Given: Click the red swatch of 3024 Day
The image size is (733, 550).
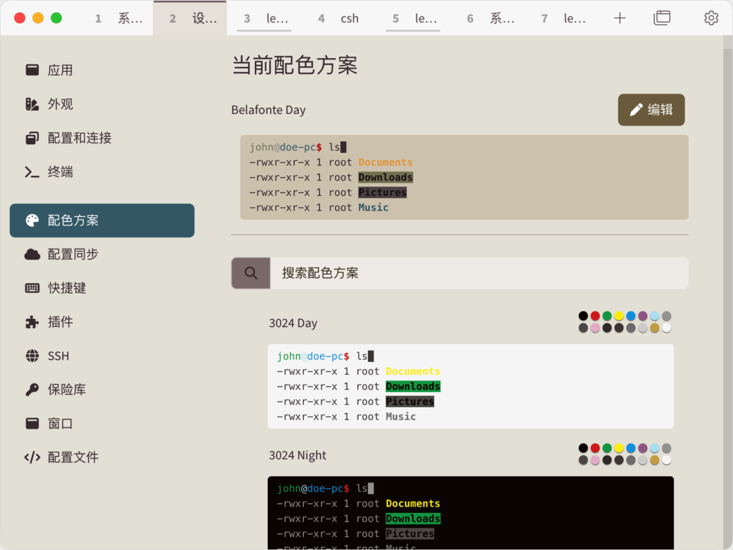Looking at the screenshot, I should [x=595, y=316].
